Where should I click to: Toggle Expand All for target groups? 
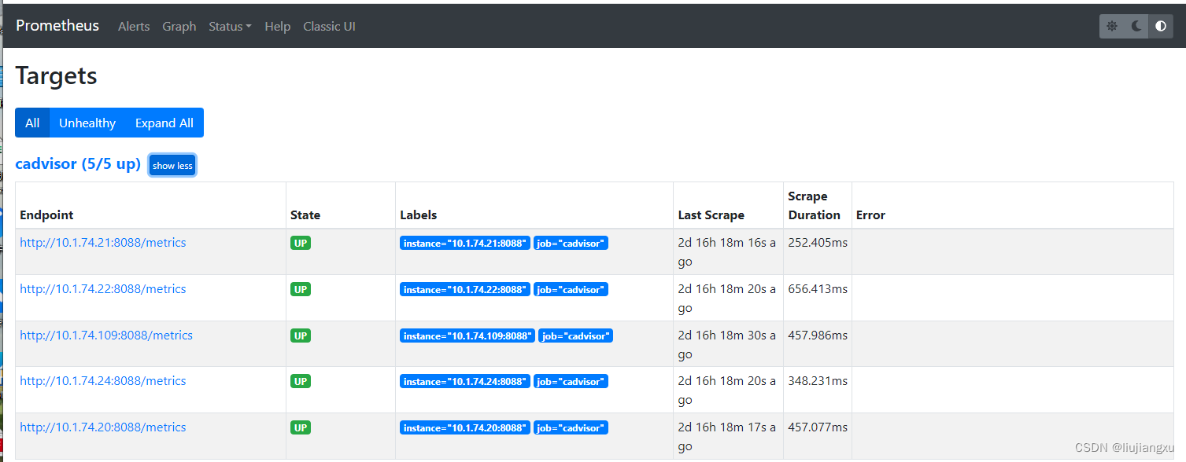(164, 123)
